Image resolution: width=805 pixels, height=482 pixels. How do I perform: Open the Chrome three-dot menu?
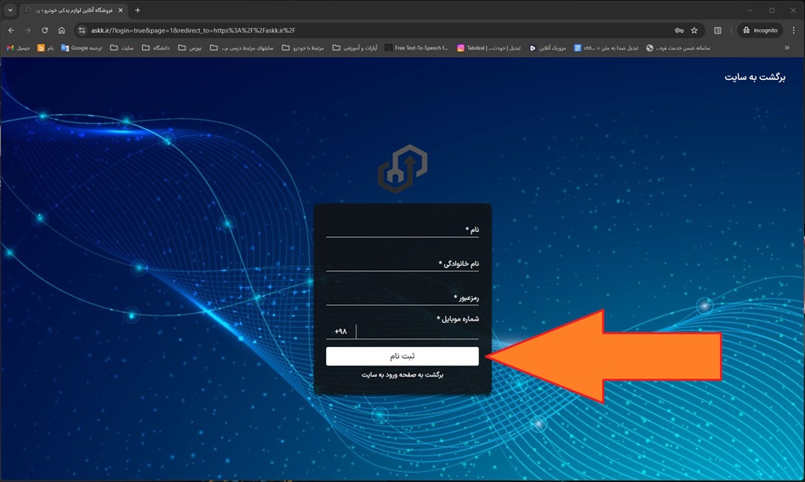coord(793,31)
